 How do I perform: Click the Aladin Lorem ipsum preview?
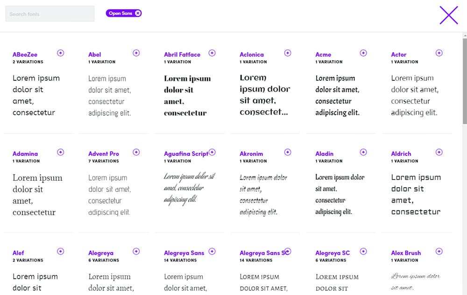(340, 194)
